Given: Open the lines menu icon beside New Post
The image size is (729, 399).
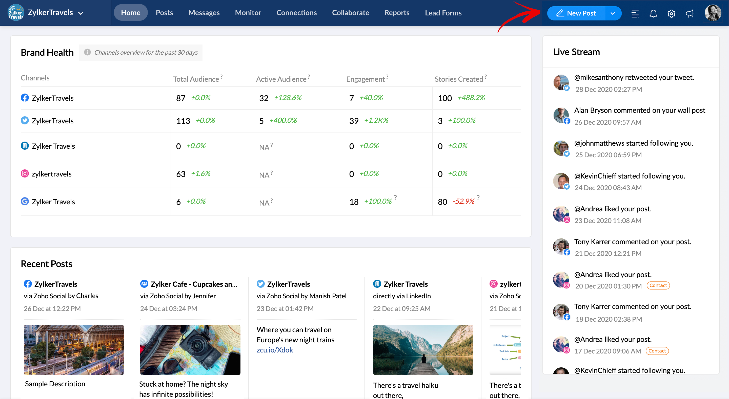Looking at the screenshot, I should click(x=635, y=13).
